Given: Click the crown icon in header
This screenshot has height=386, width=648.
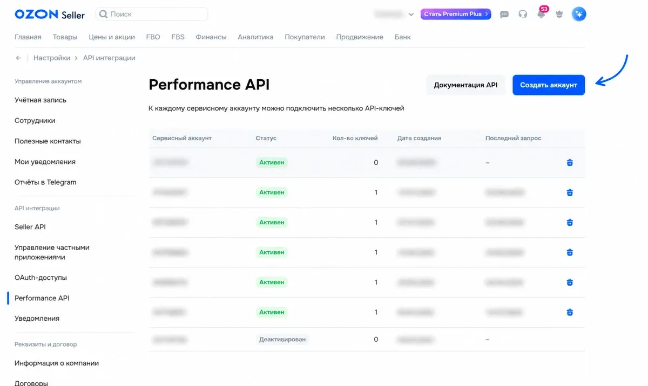Looking at the screenshot, I should pyautogui.click(x=559, y=15).
